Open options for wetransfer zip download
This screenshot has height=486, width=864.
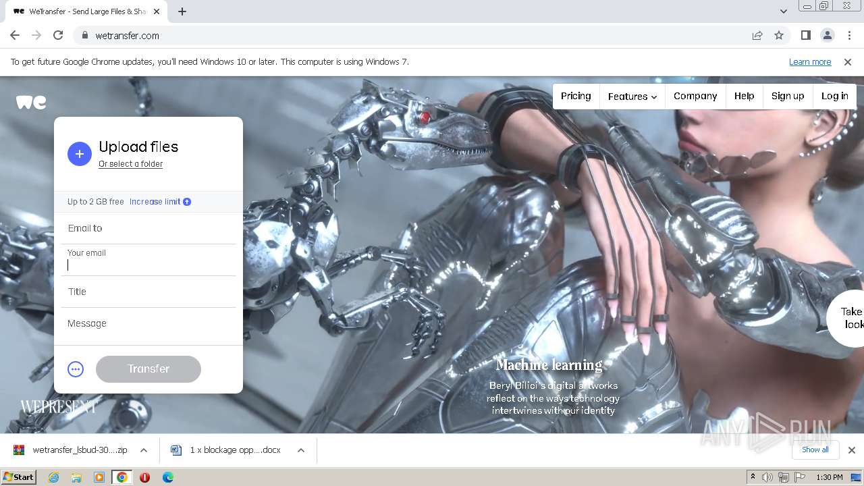[144, 450]
